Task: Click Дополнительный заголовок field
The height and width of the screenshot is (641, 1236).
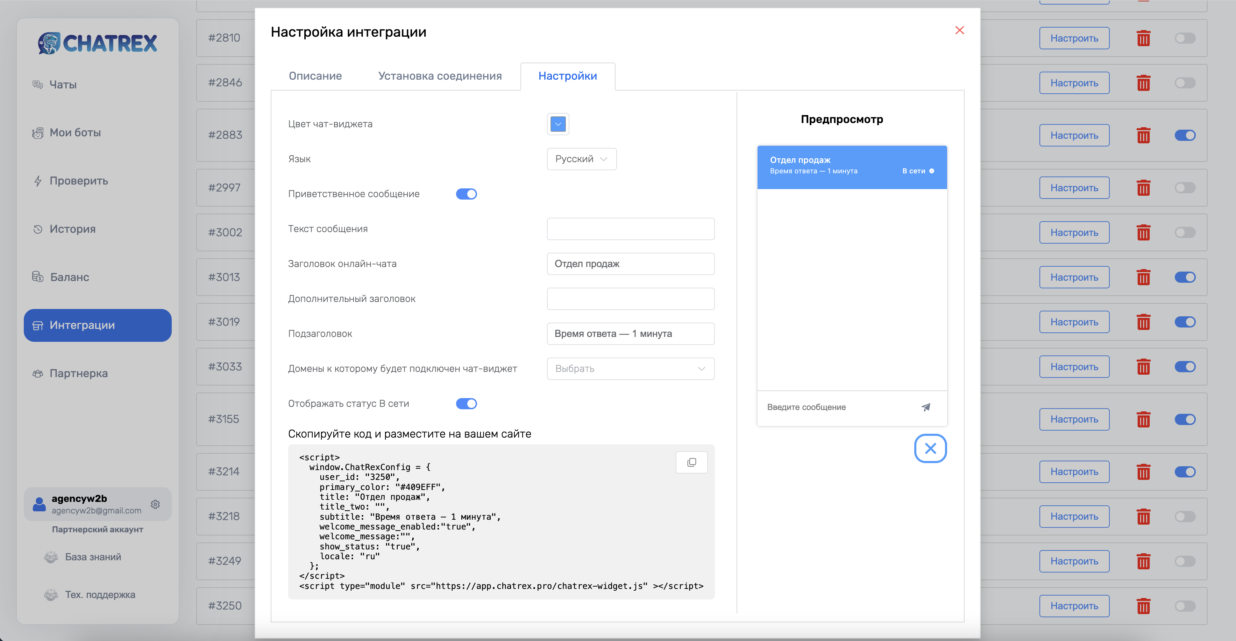Action: 631,299
